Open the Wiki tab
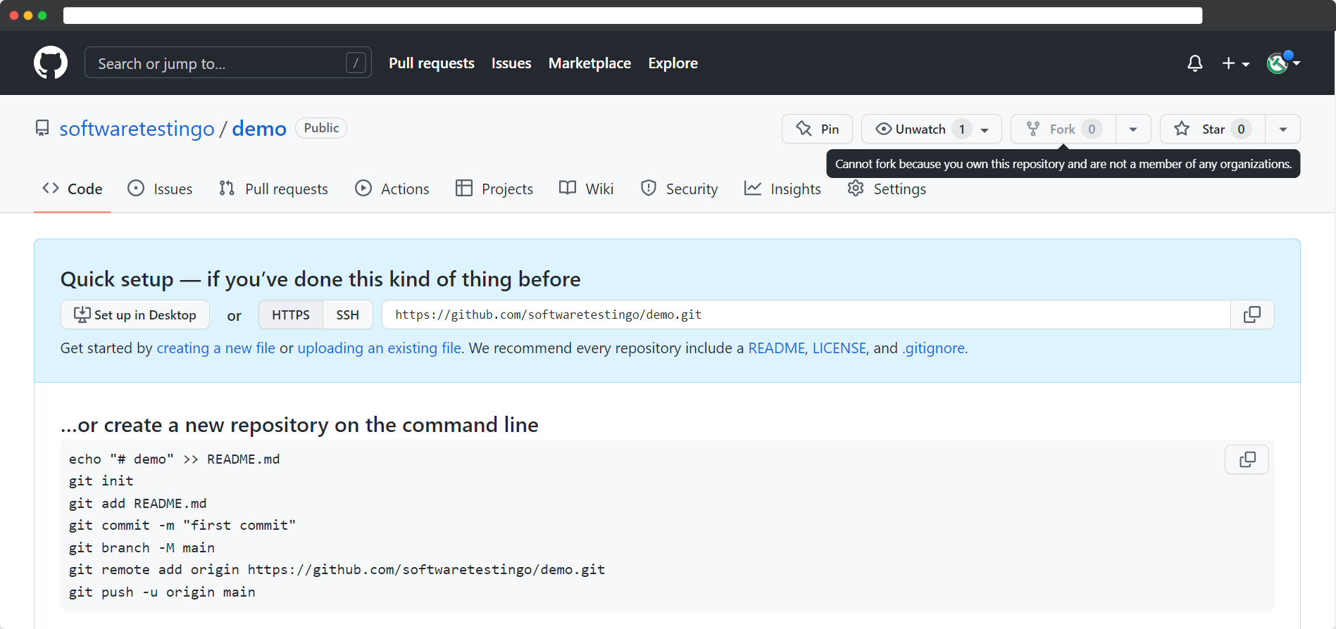 coord(586,189)
